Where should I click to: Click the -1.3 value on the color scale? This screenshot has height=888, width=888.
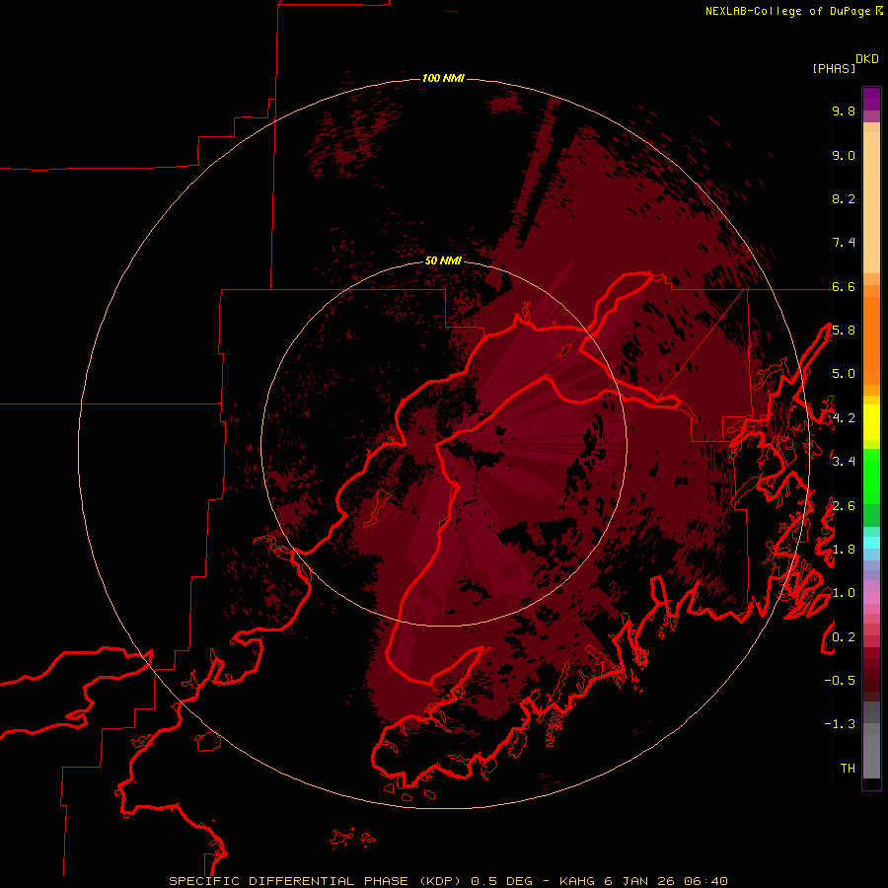coord(840,724)
